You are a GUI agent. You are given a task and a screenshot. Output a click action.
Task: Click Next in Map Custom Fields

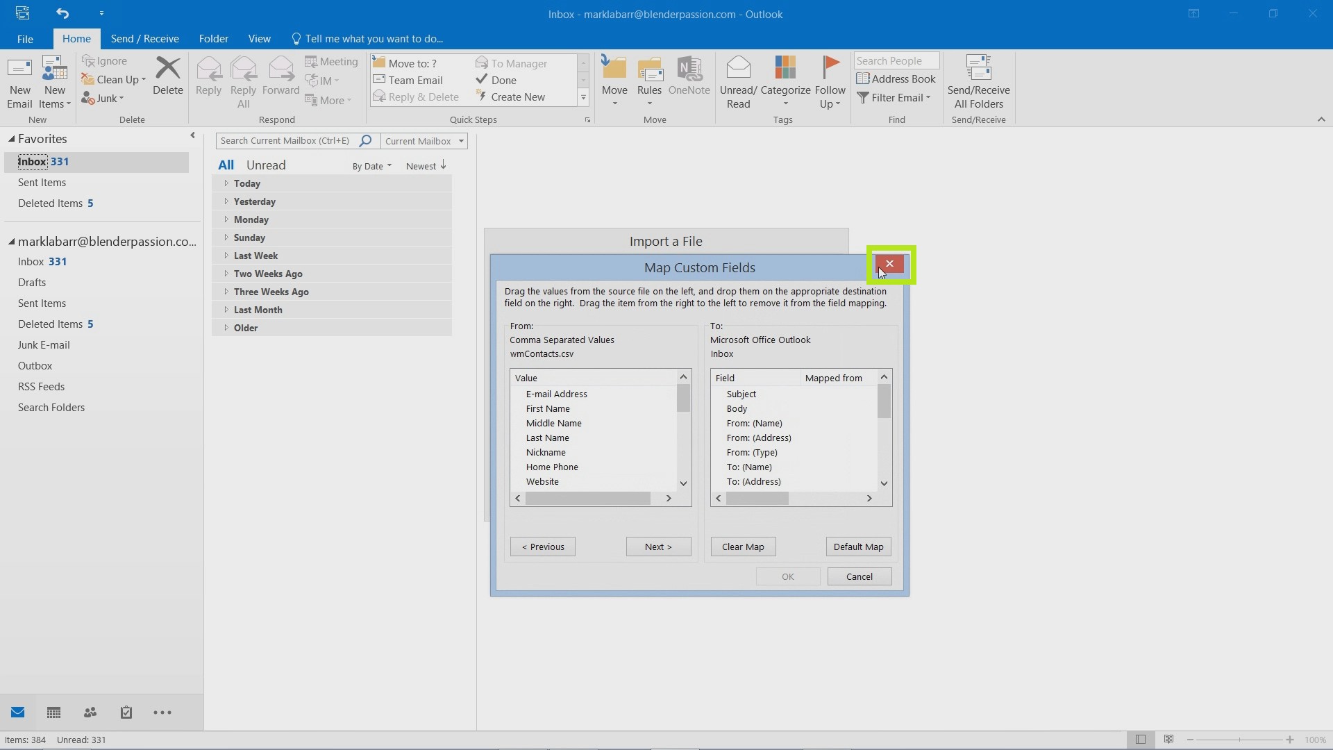coord(658,547)
